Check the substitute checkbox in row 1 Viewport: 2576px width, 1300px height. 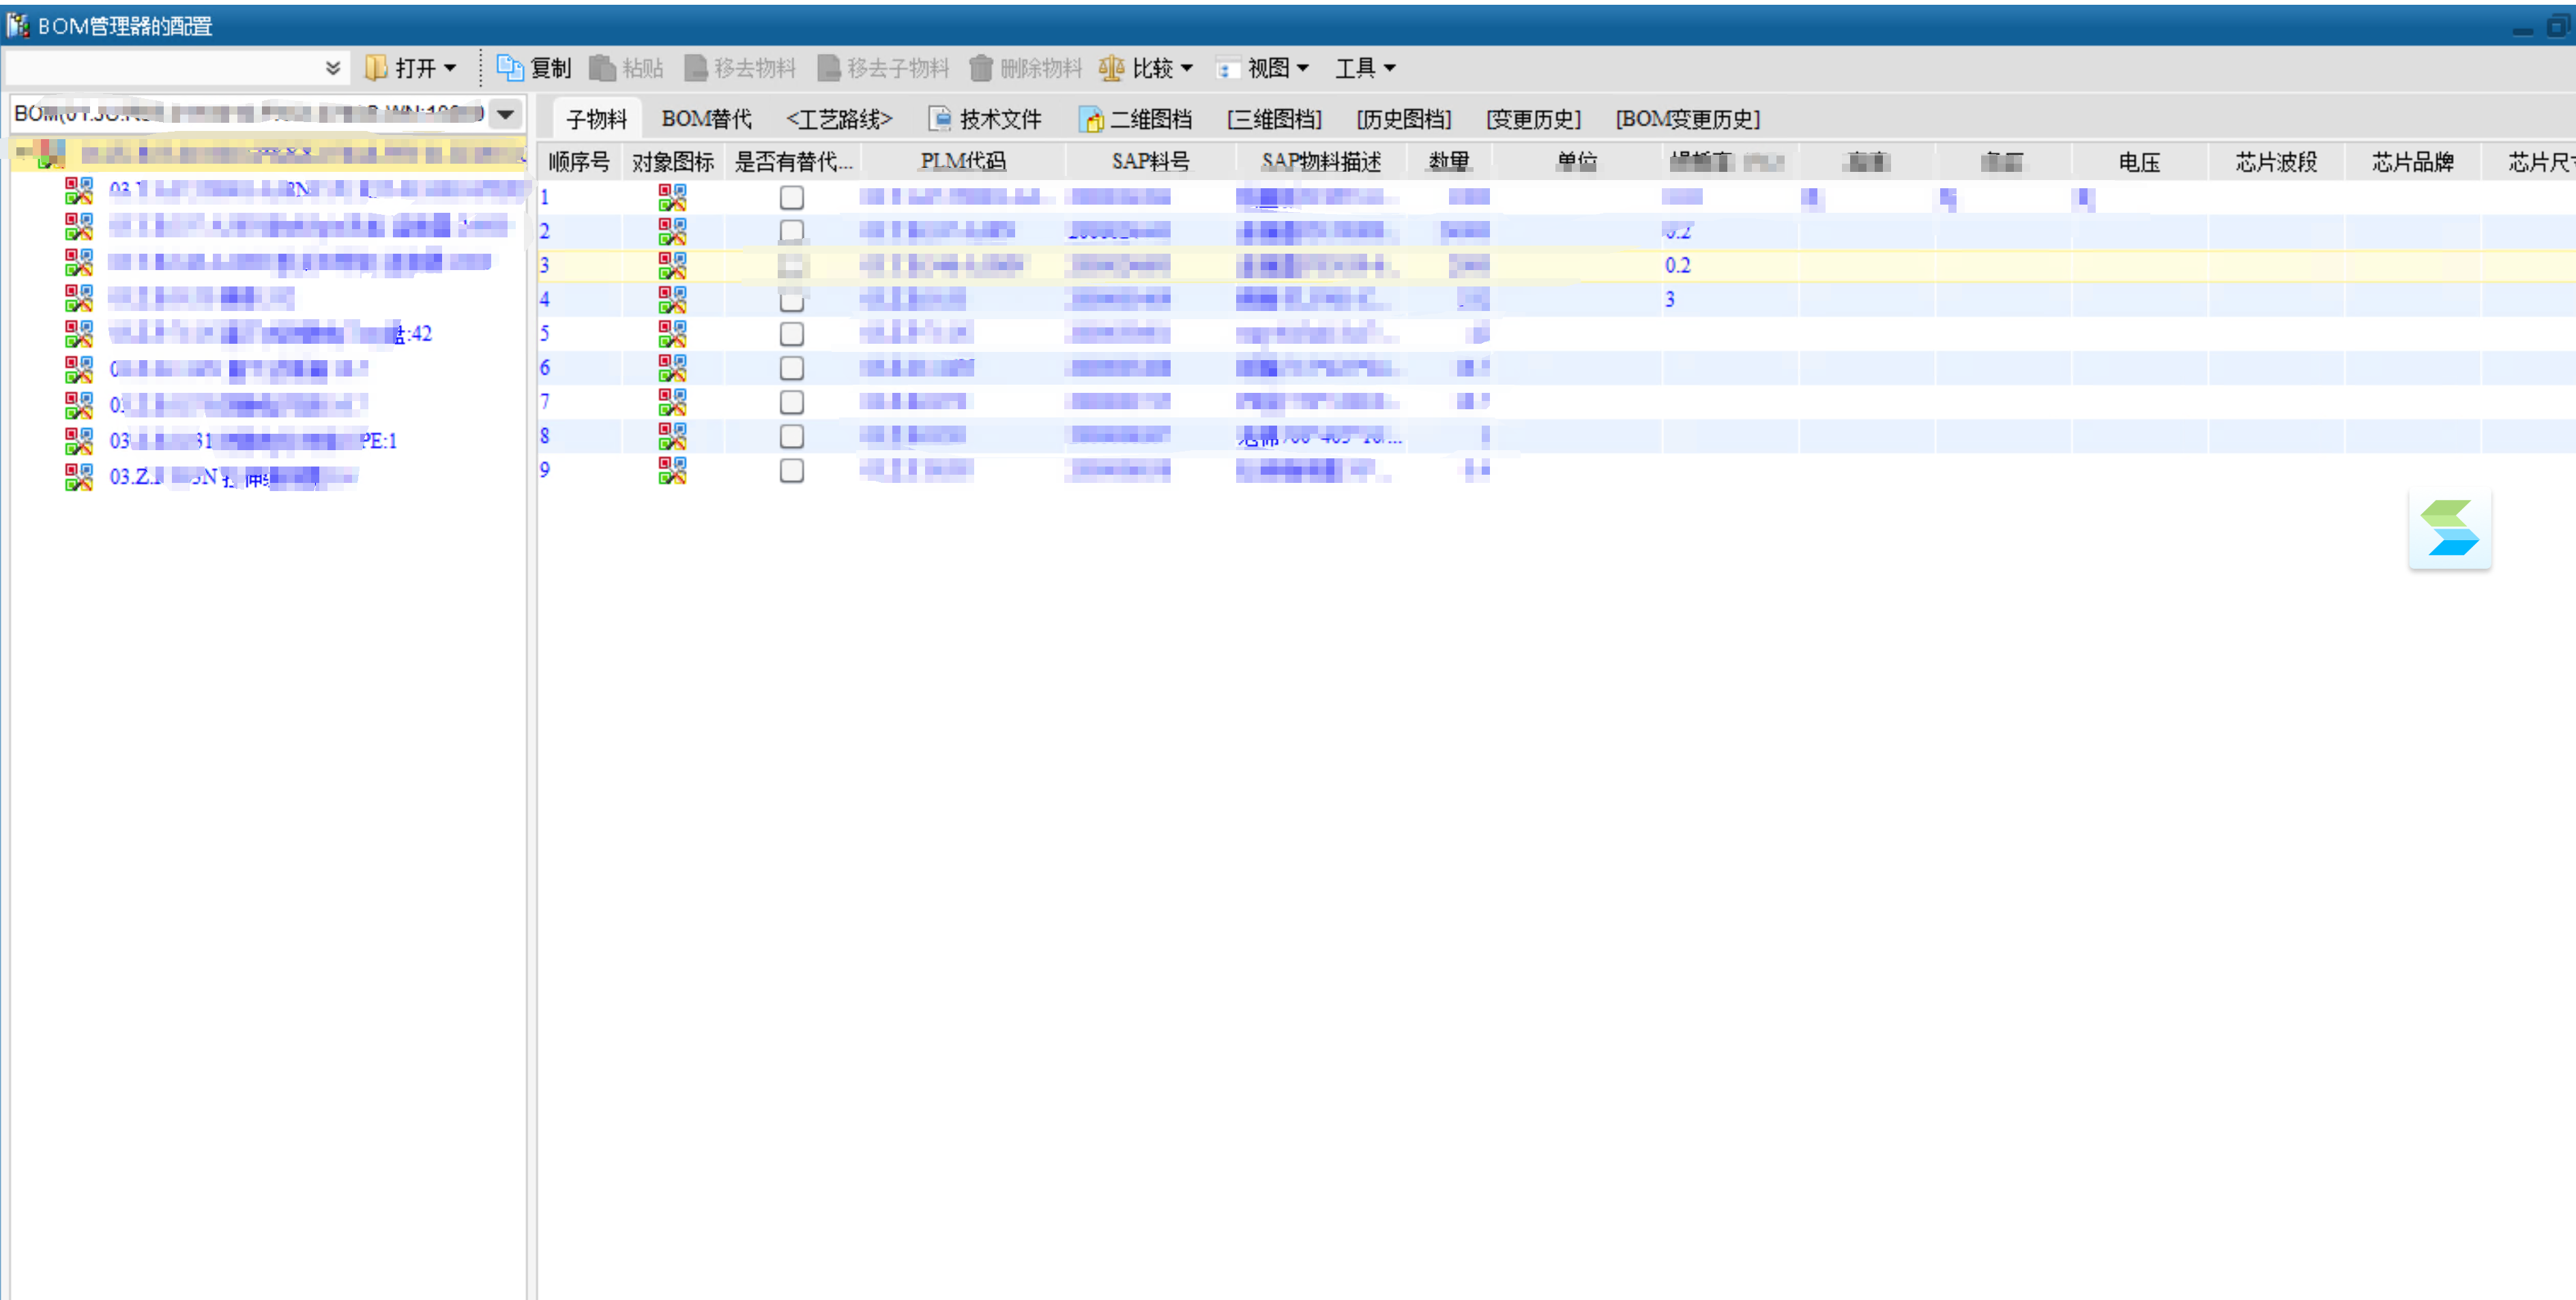pyautogui.click(x=791, y=198)
